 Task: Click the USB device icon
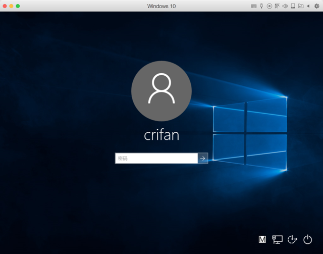[x=261, y=6]
